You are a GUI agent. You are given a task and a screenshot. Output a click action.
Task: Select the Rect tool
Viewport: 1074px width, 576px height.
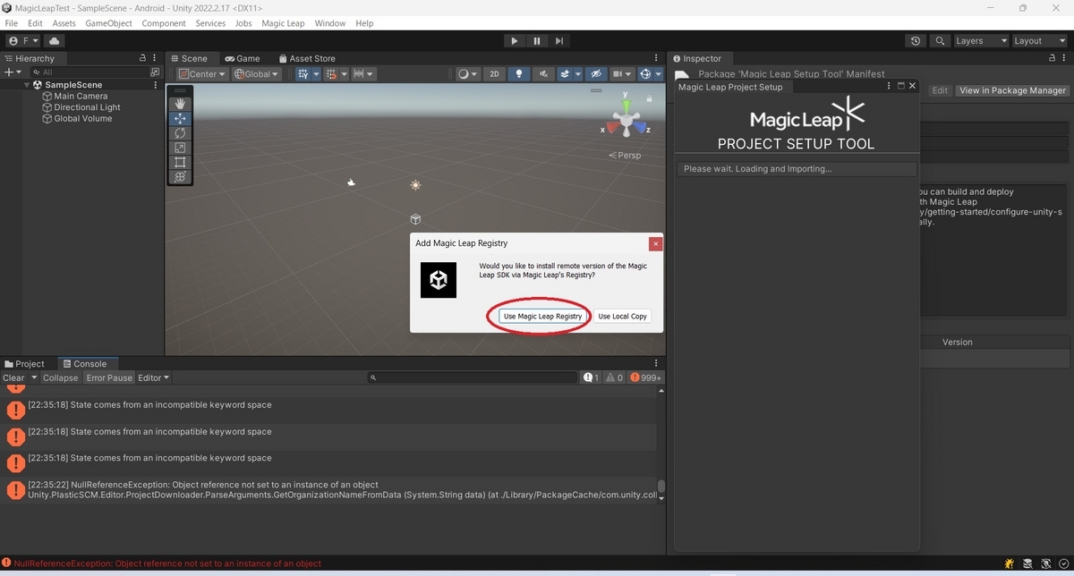click(180, 162)
